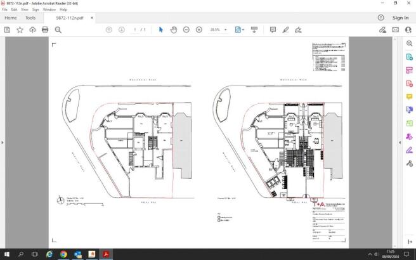Print the document using the printer icon
This screenshot has width=416, height=260.
point(45,30)
